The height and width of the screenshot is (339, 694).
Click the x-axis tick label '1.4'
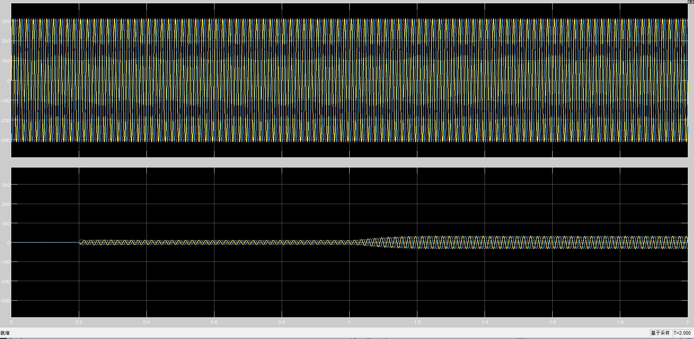point(485,322)
